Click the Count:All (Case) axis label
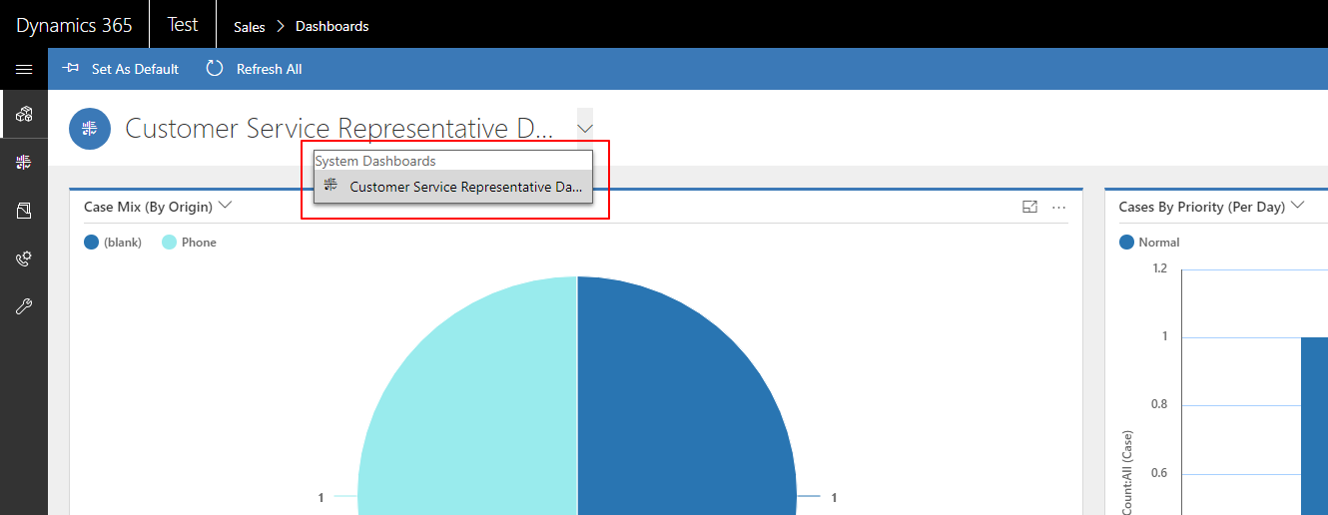The height and width of the screenshot is (515, 1328). (1128, 472)
